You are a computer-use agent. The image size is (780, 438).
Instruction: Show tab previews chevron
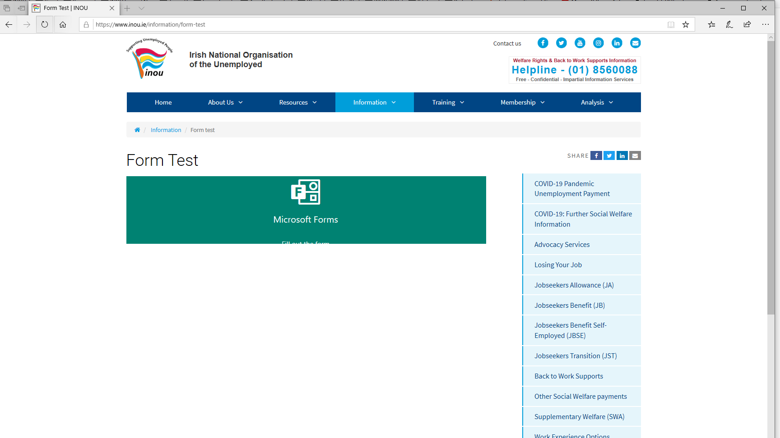pyautogui.click(x=141, y=8)
